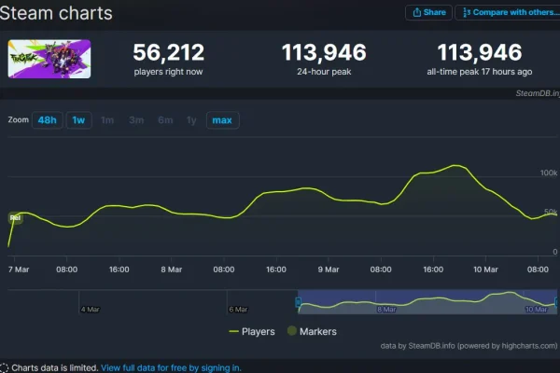This screenshot has width=560, height=373.
Task: Click the 56,212 players right now figure
Action: [169, 52]
